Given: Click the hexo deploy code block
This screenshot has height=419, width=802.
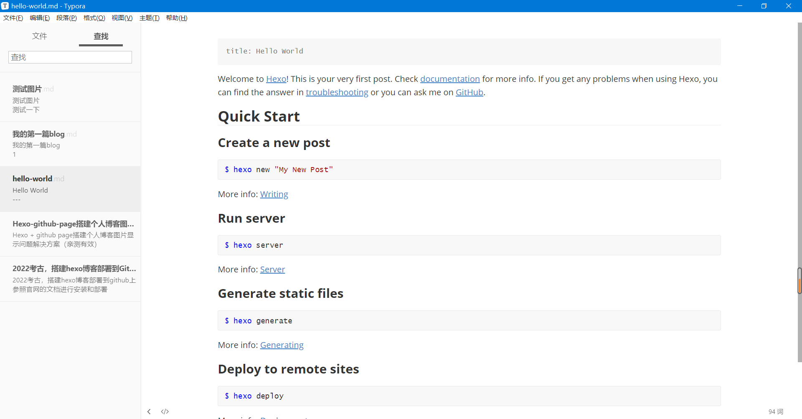Looking at the screenshot, I should coord(469,396).
